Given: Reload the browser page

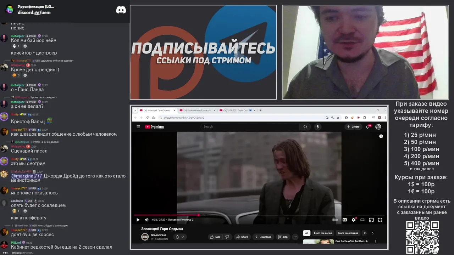Looking at the screenshot, I should [x=148, y=118].
